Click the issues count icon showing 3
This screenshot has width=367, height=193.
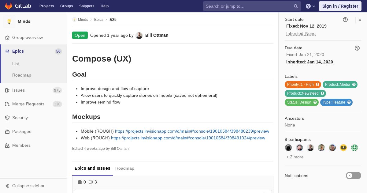coord(91,182)
